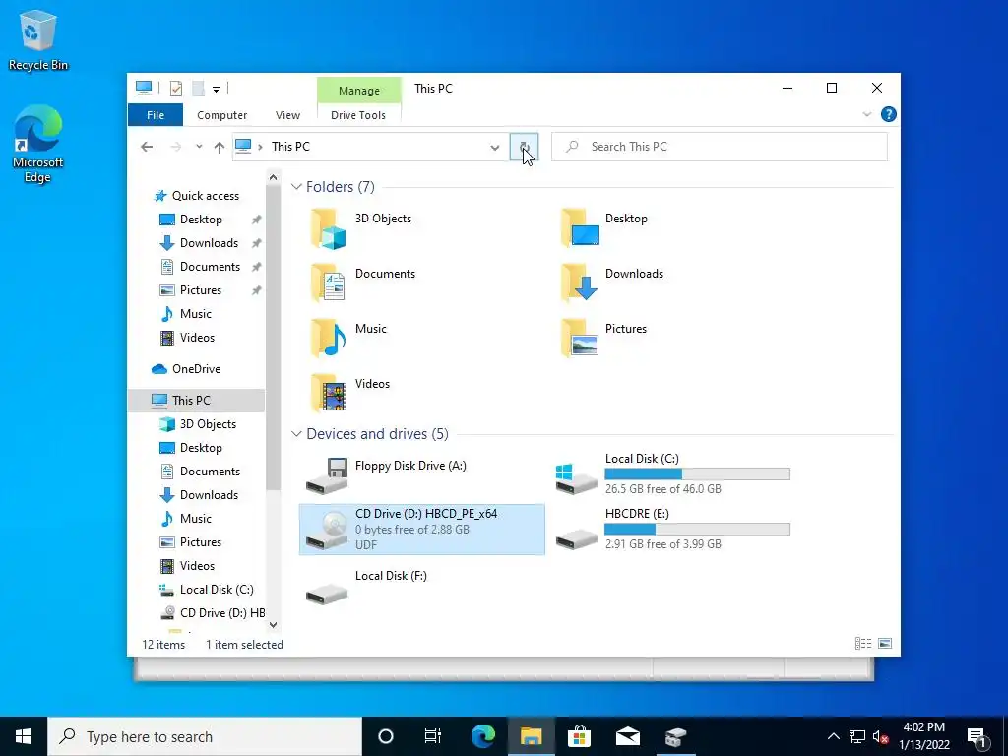
Task: Open the File menu tab
Action: tap(156, 115)
